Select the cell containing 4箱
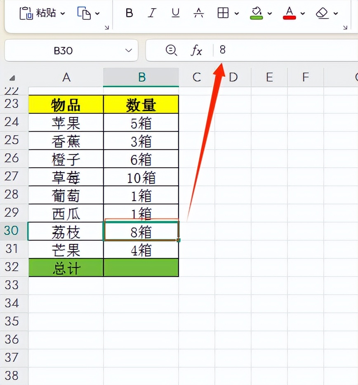Screen dimensions: 358x385 point(141,249)
